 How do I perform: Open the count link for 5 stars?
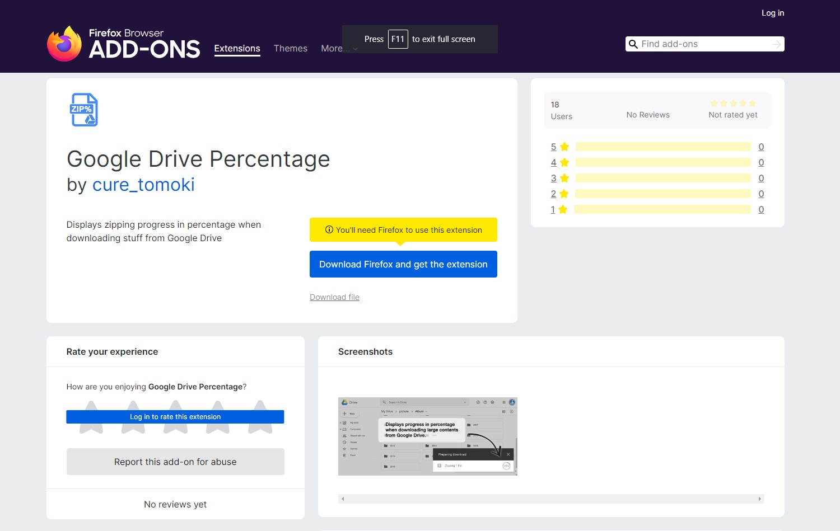coord(761,147)
